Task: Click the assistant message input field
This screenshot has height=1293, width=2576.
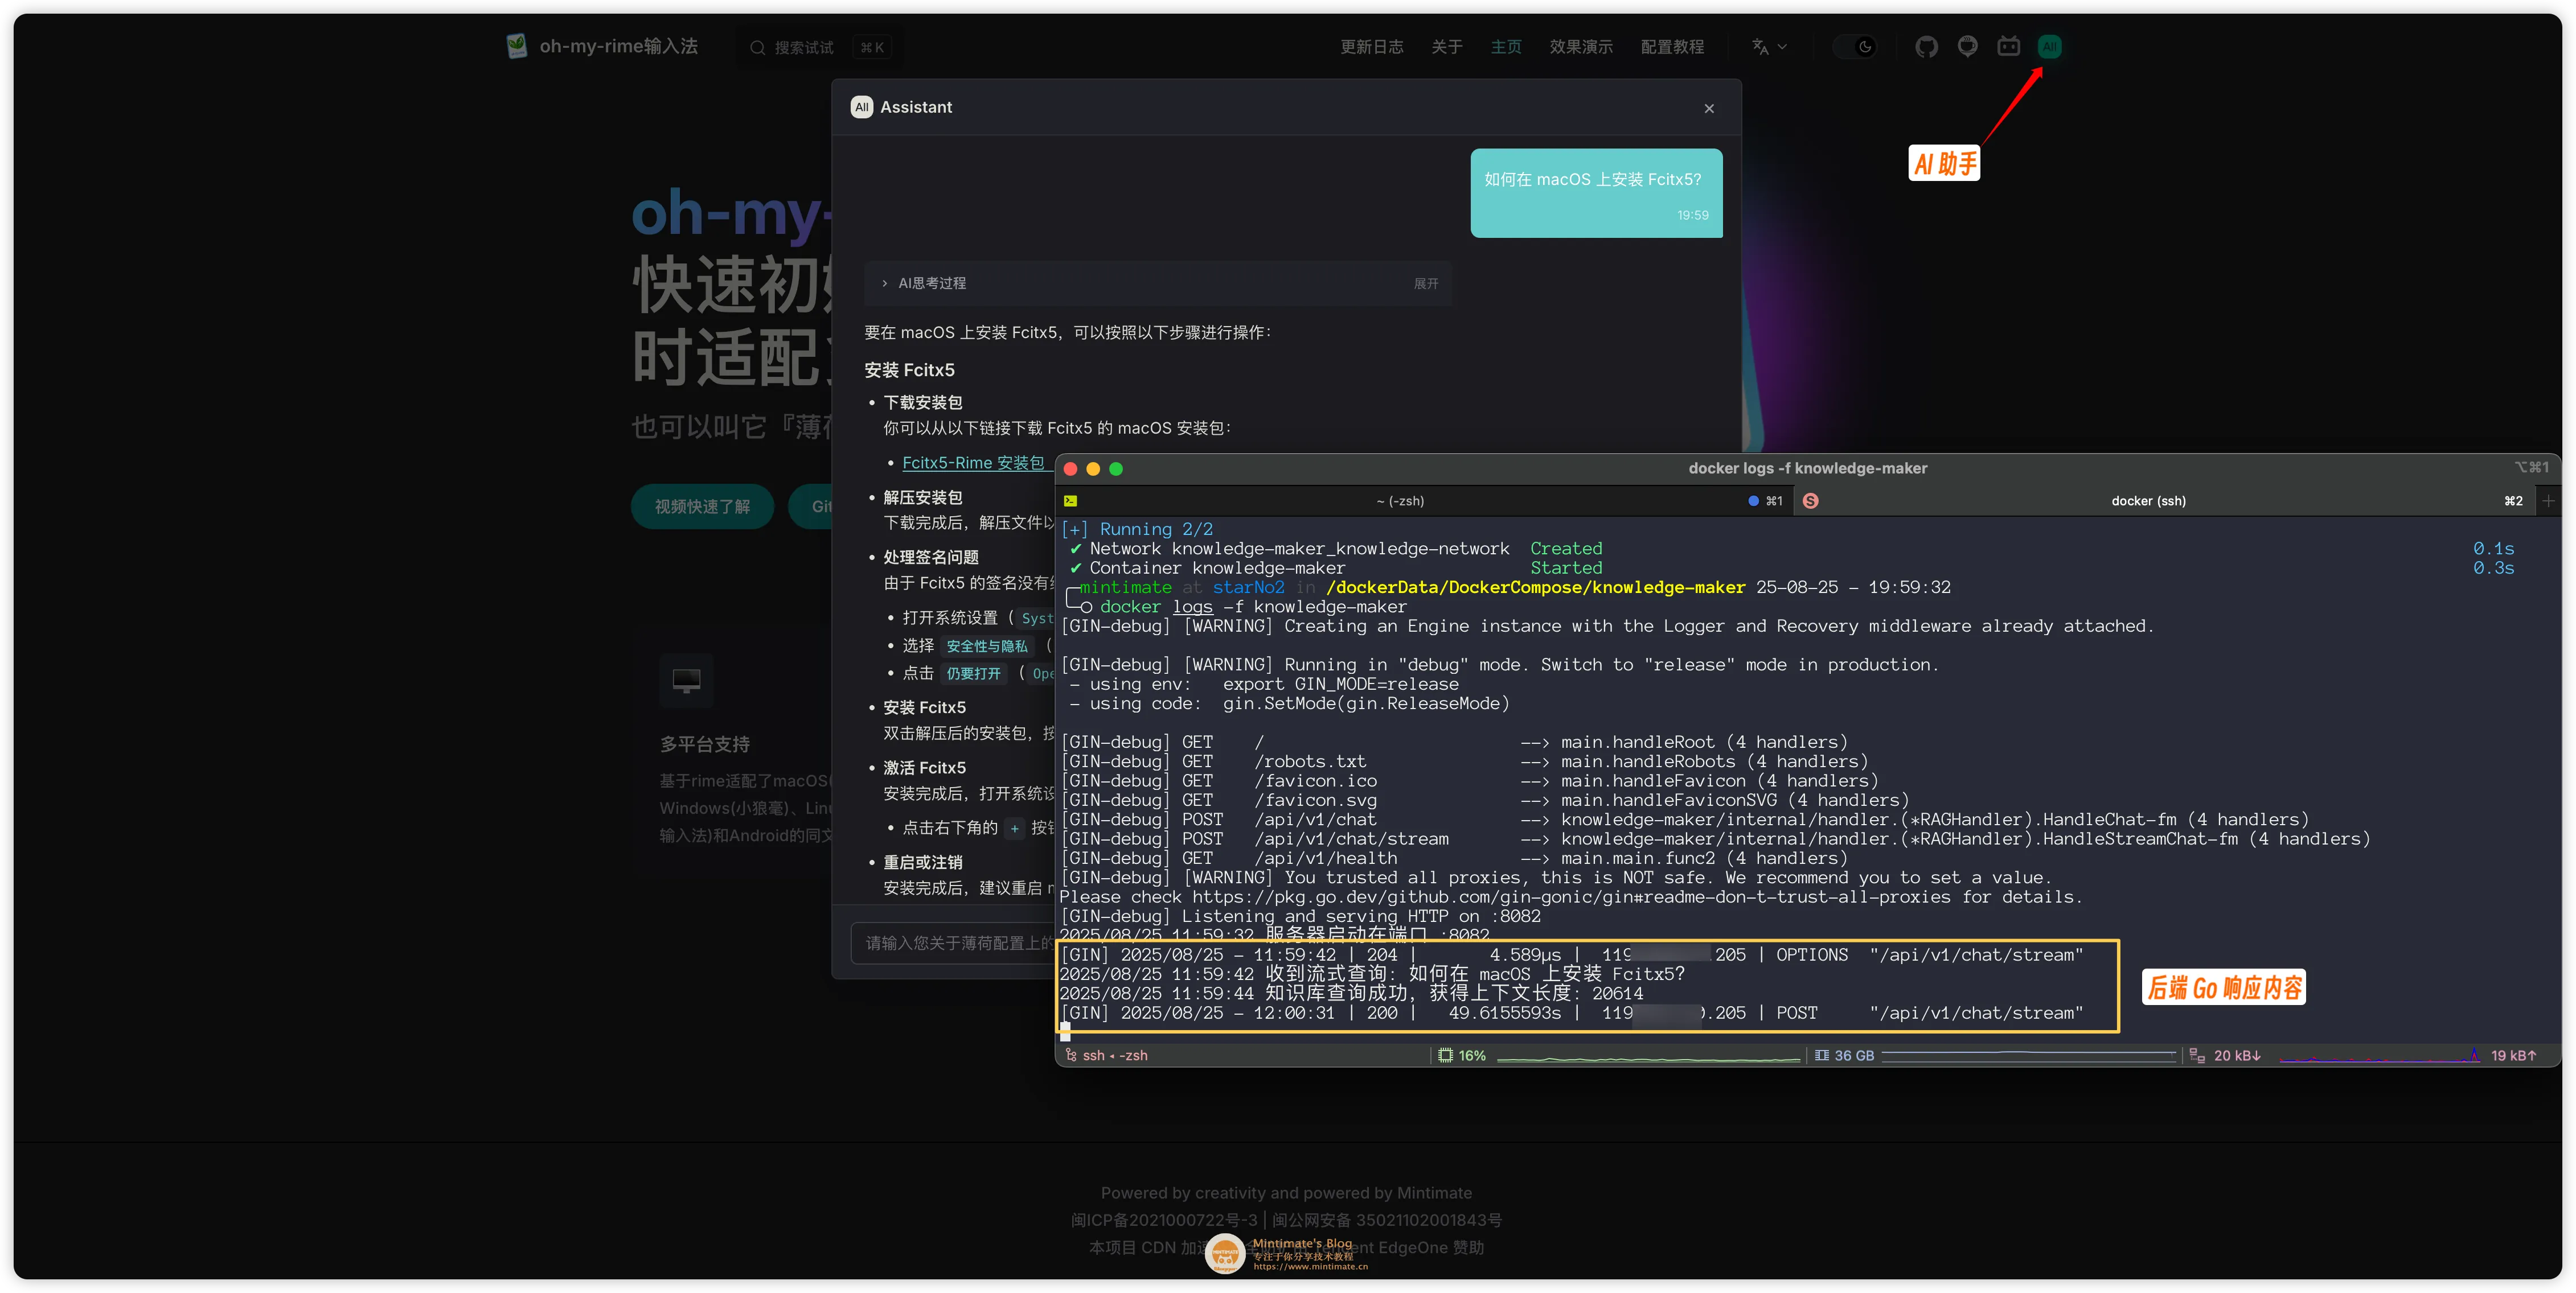Action: (952, 942)
